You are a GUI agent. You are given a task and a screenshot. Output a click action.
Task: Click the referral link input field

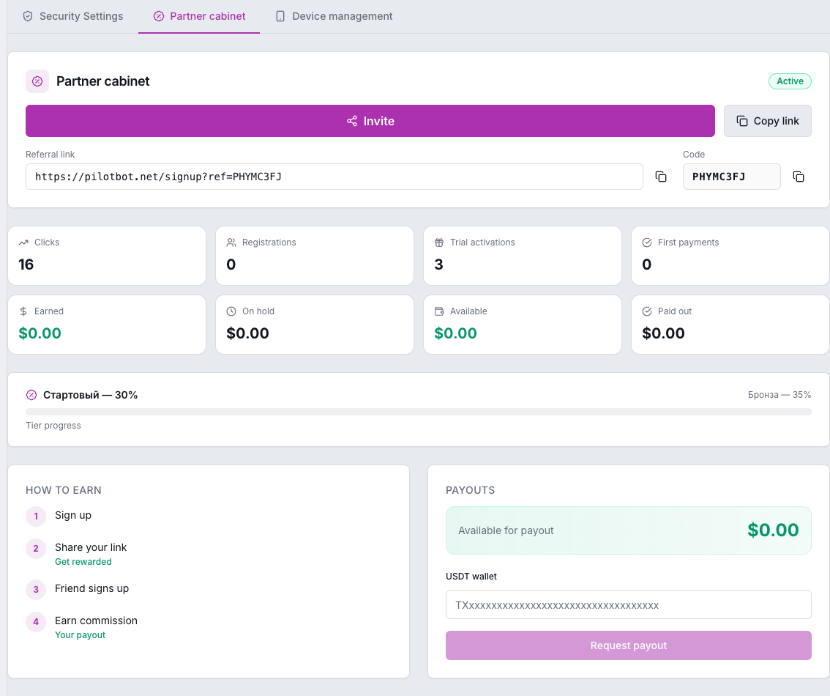[x=334, y=177]
